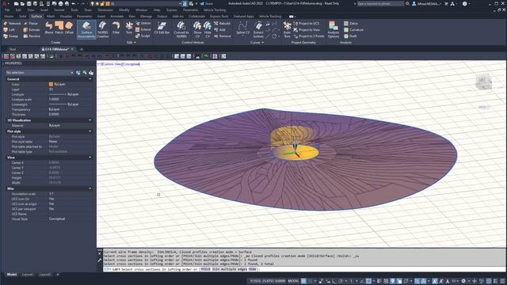The image size is (507, 285).
Task: Collapse the View properties section
Action: pyautogui.click(x=90, y=158)
